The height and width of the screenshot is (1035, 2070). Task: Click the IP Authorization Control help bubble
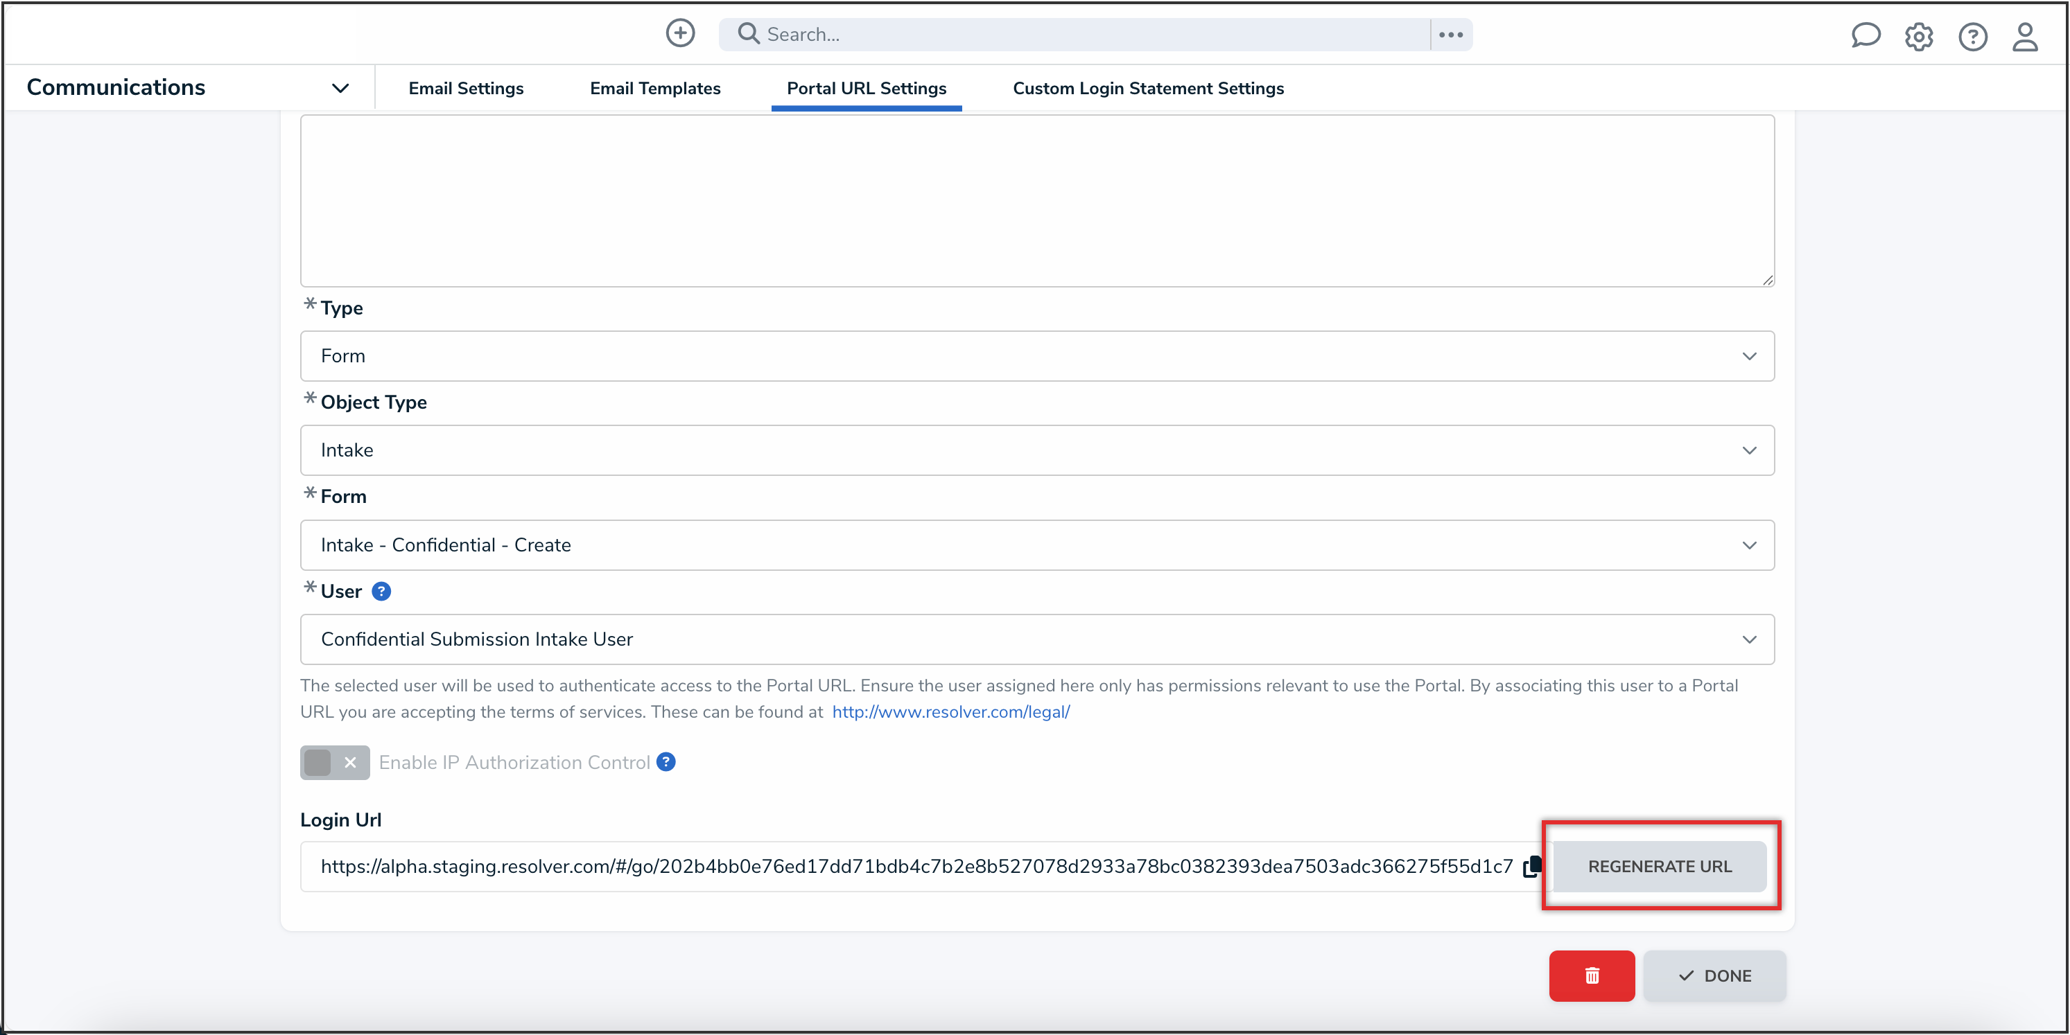[x=666, y=762]
